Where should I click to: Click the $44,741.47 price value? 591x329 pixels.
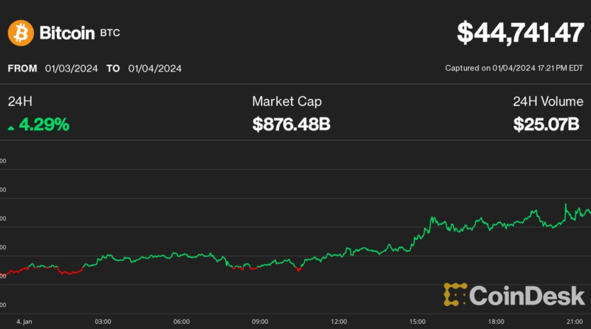point(519,32)
